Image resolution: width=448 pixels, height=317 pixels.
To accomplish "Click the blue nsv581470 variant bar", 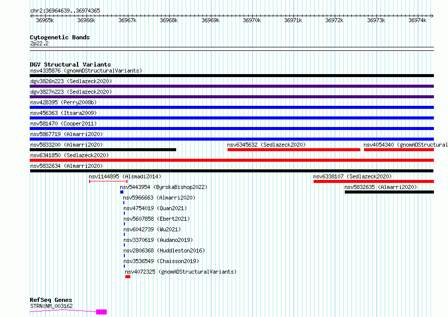I will coord(232,129).
